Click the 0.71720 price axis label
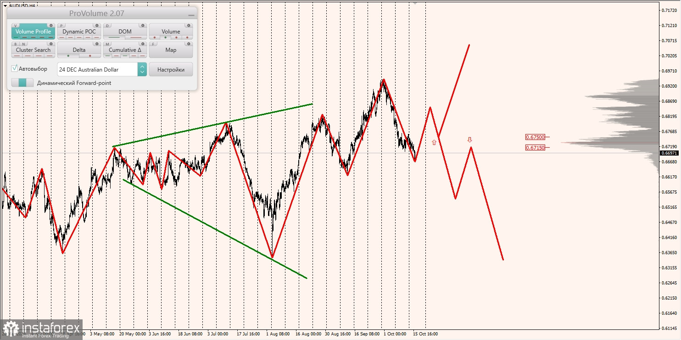Screen dimensions: 681x340 click(x=669, y=10)
